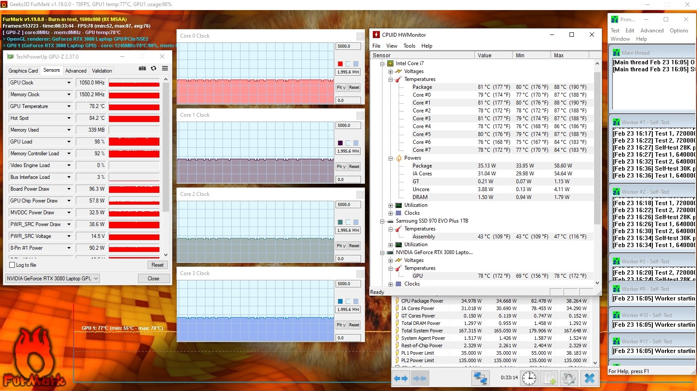Click the network computers icon in bottom toolbar
697x391 pixels.
[x=481, y=378]
